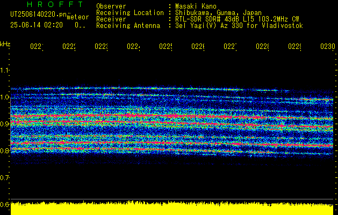Click the HROFFT title text
Viewport: 338px width, 215px height.
point(55,4)
